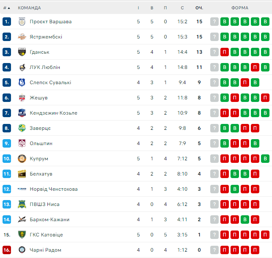Click the ГКС Катовіце team logo
This screenshot has height=258, width=272.
(22, 235)
